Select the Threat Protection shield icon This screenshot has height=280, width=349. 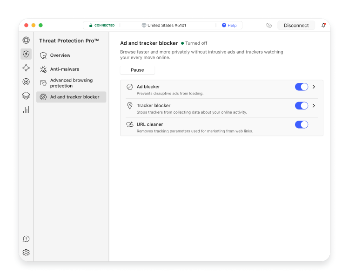[x=26, y=54]
